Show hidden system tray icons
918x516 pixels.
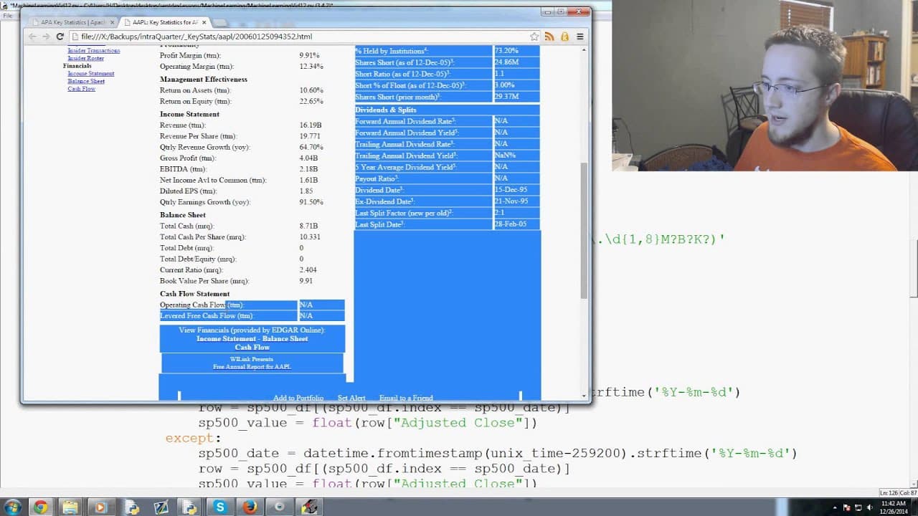click(x=835, y=507)
